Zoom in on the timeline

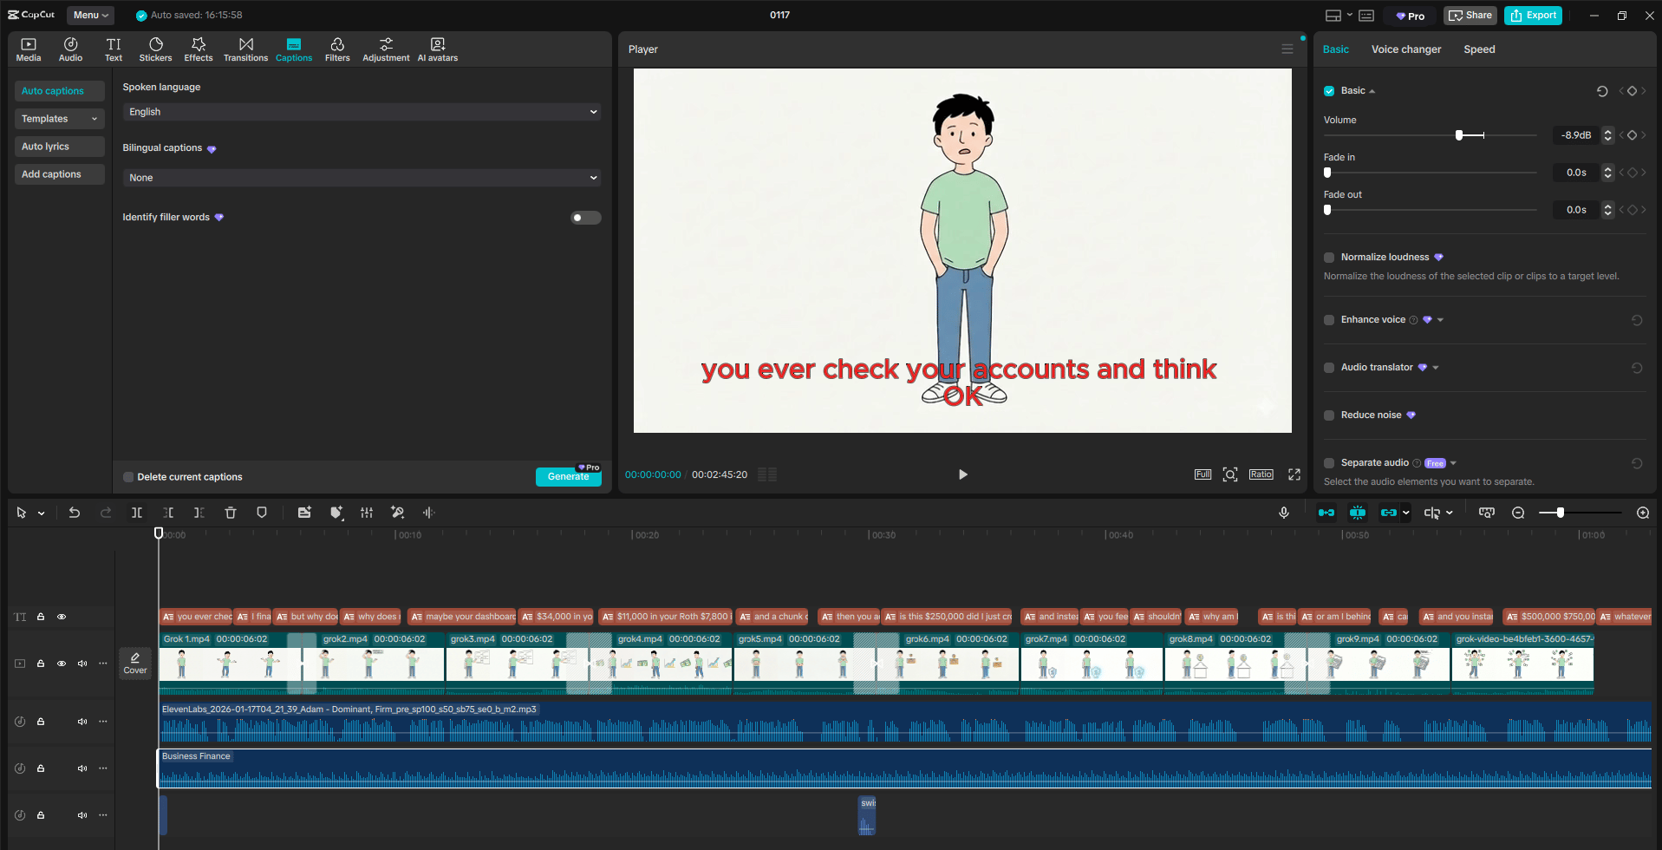pos(1643,513)
